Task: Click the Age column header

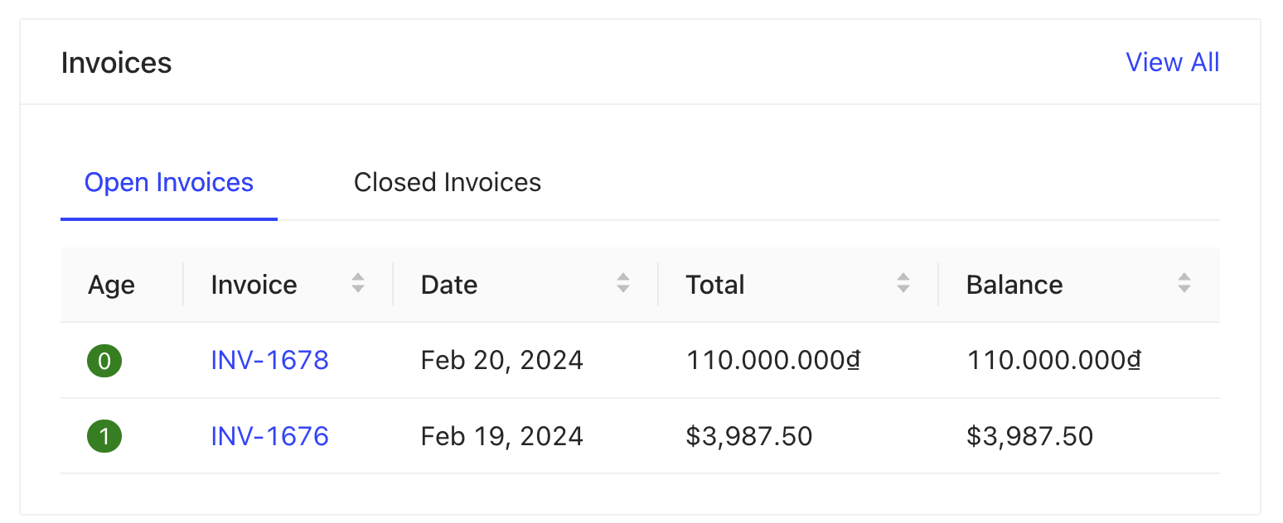Action: click(111, 285)
